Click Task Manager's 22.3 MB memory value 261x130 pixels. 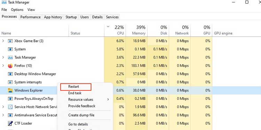tap(139, 58)
